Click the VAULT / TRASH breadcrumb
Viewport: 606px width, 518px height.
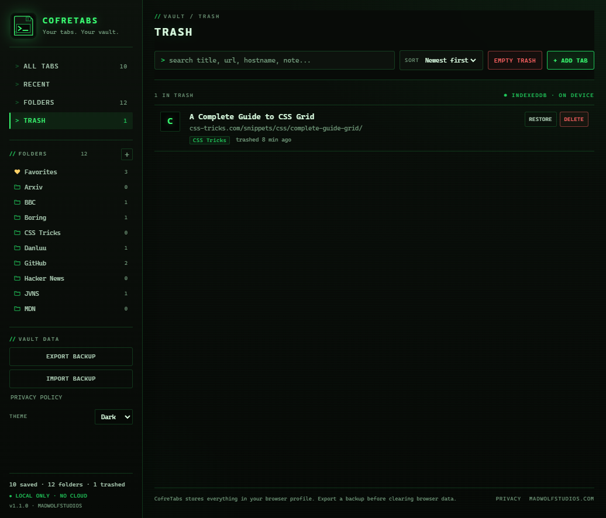pos(187,16)
